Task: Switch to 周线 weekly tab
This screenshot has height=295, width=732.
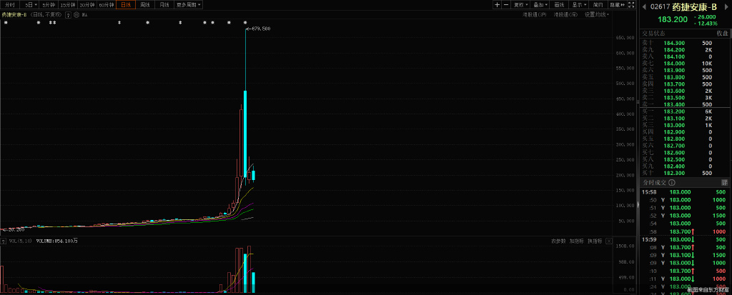Action: point(144,5)
